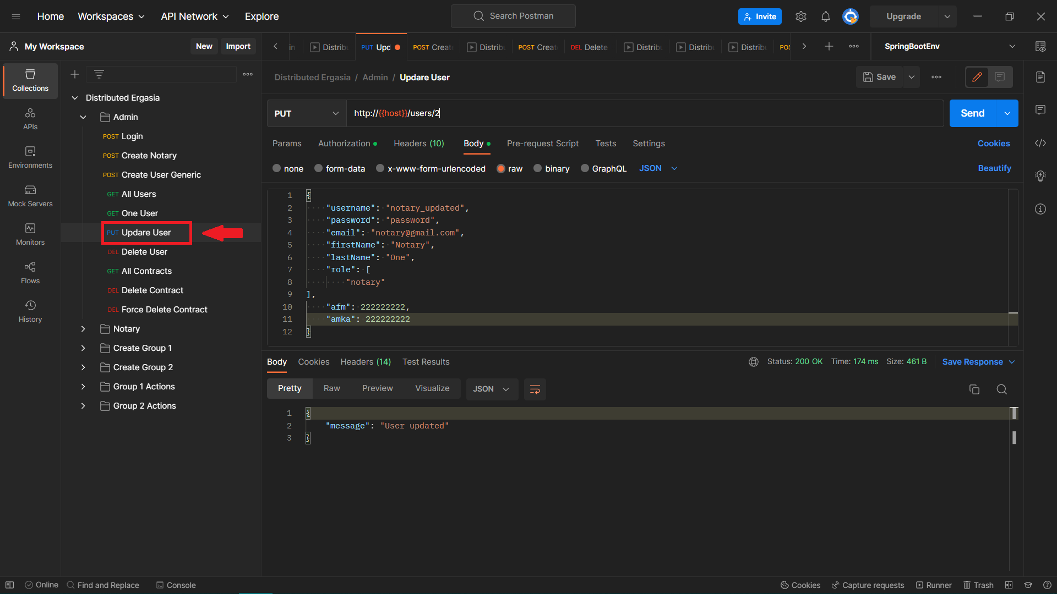The image size is (1057, 594).
Task: Open the APIs sidebar panel
Action: 30,119
